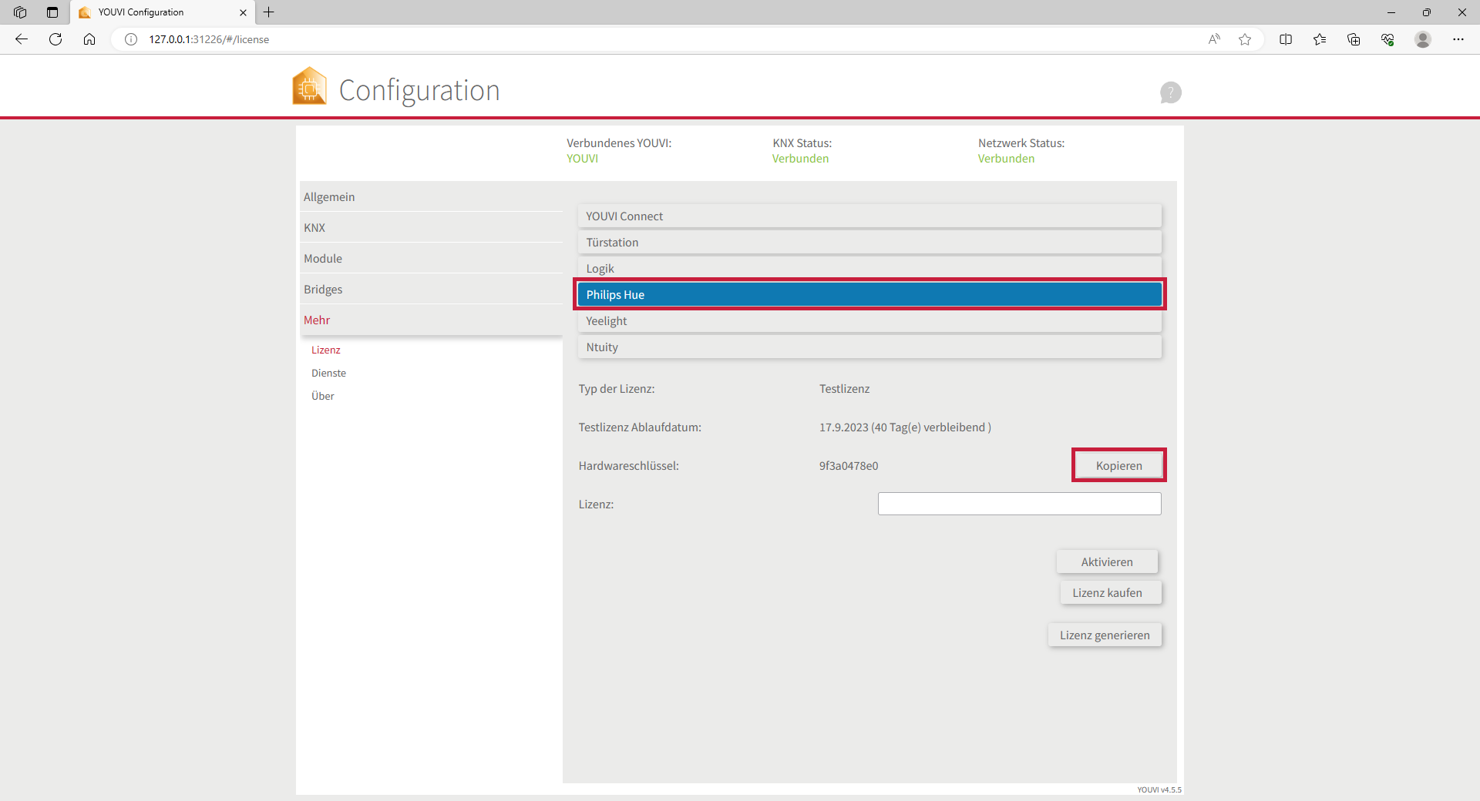Open the favorites list icon

(1320, 39)
